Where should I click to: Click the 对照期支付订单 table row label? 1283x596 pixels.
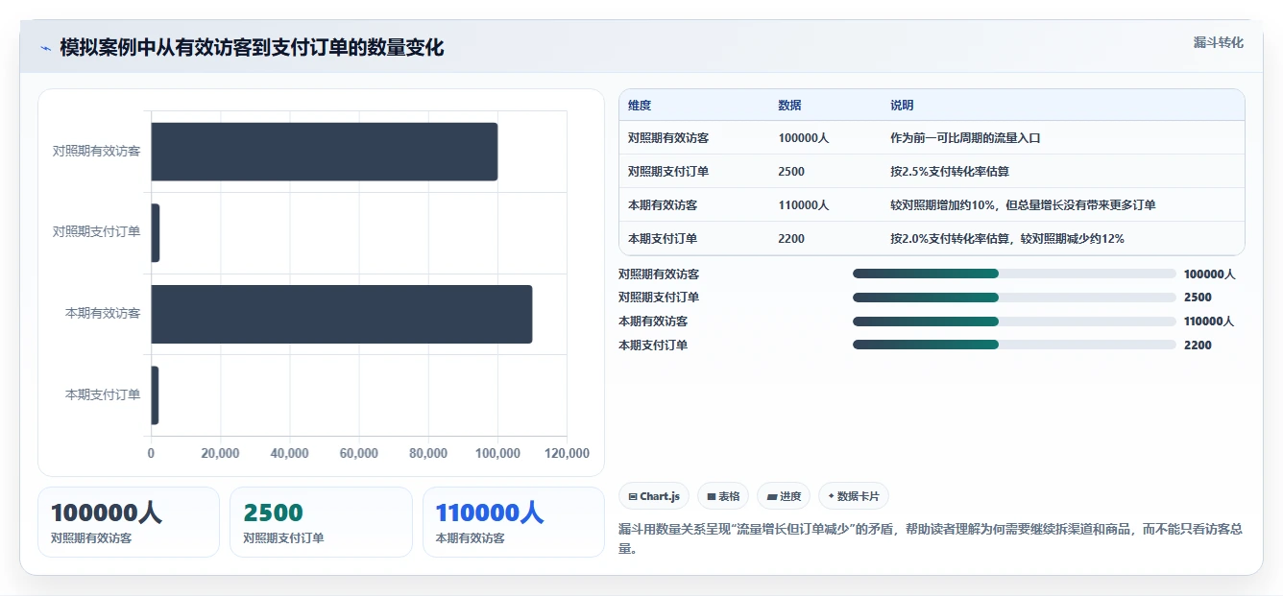pos(668,172)
